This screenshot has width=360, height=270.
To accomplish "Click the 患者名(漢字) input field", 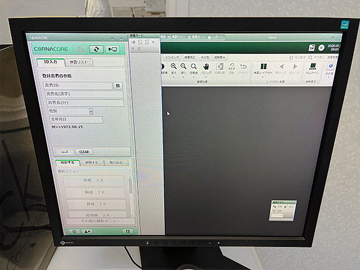I will (x=84, y=94).
